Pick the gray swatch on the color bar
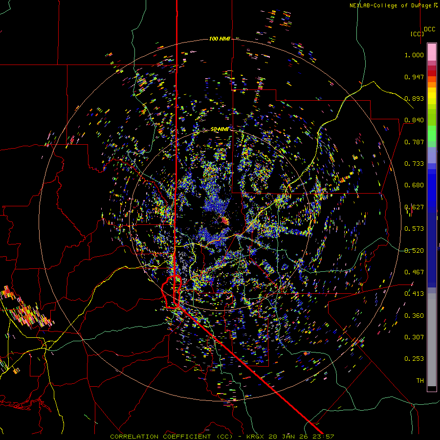Viewport: 440px width, 440px height. point(432,340)
